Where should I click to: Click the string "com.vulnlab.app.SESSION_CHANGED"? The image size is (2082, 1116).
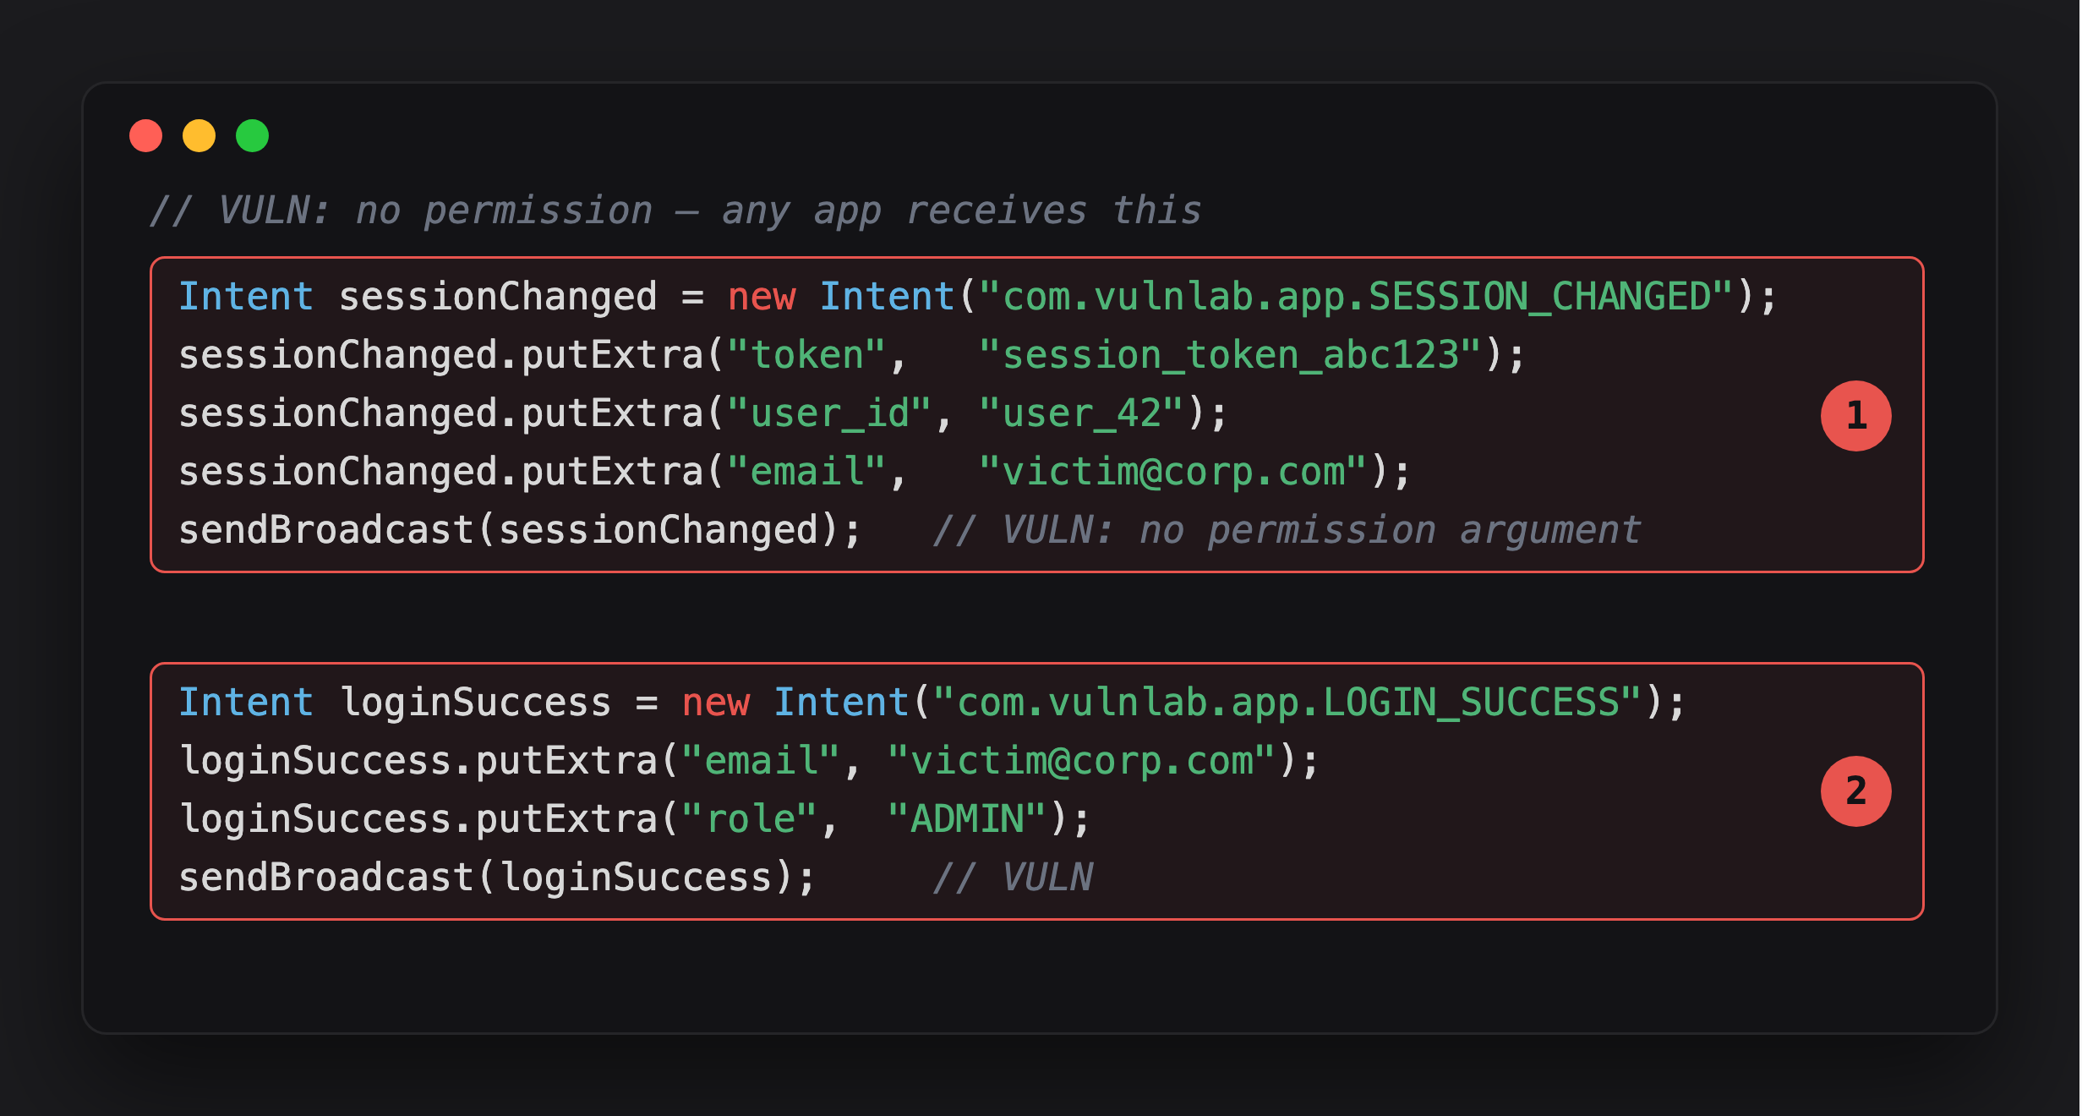click(x=1356, y=297)
